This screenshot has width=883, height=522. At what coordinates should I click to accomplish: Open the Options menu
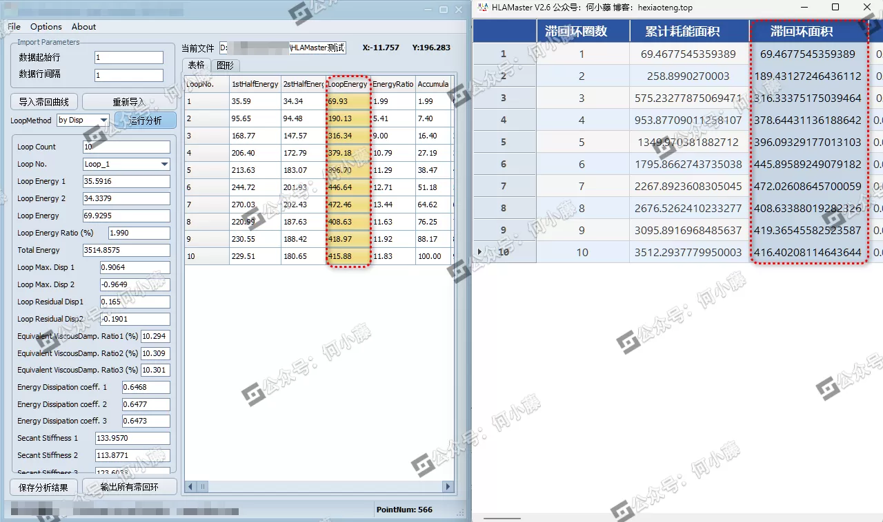click(x=46, y=27)
